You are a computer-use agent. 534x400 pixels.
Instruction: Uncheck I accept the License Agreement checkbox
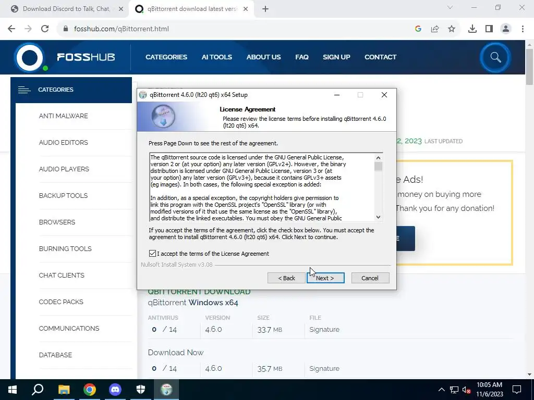(153, 254)
